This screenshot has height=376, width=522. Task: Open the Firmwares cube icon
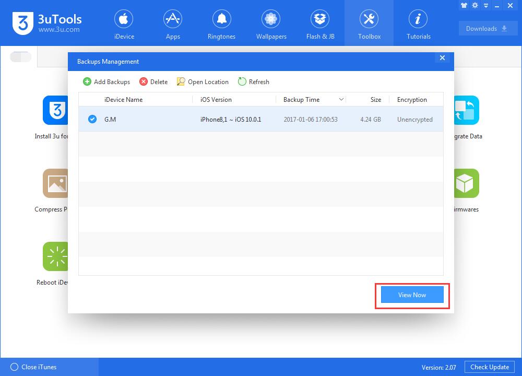pos(467,183)
